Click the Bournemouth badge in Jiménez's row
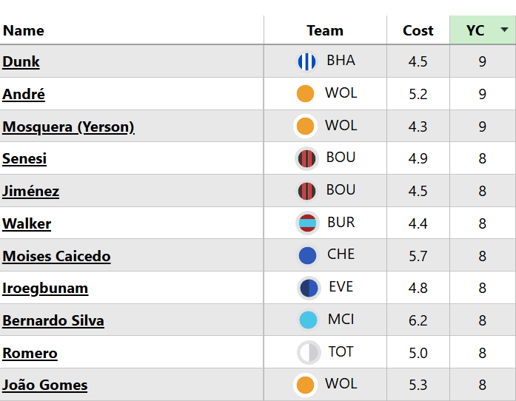This screenshot has height=401, width=516. pos(306,191)
